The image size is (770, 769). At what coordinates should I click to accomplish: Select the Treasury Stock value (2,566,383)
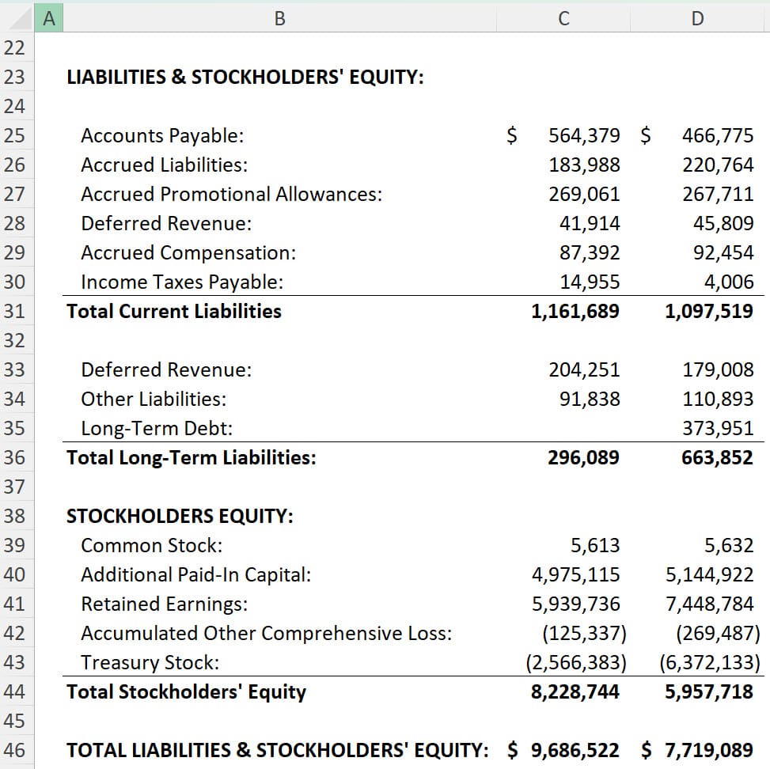(x=577, y=661)
